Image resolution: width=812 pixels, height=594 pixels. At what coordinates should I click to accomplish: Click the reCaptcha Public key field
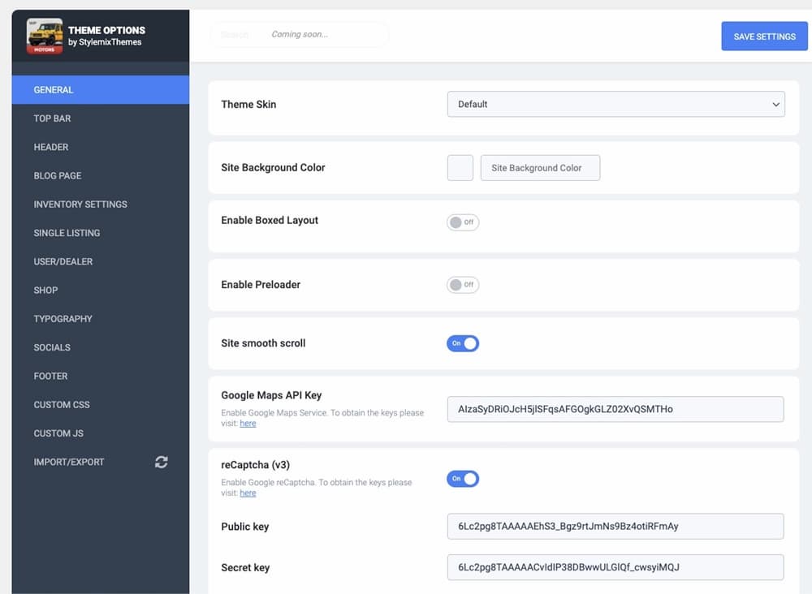tap(615, 526)
